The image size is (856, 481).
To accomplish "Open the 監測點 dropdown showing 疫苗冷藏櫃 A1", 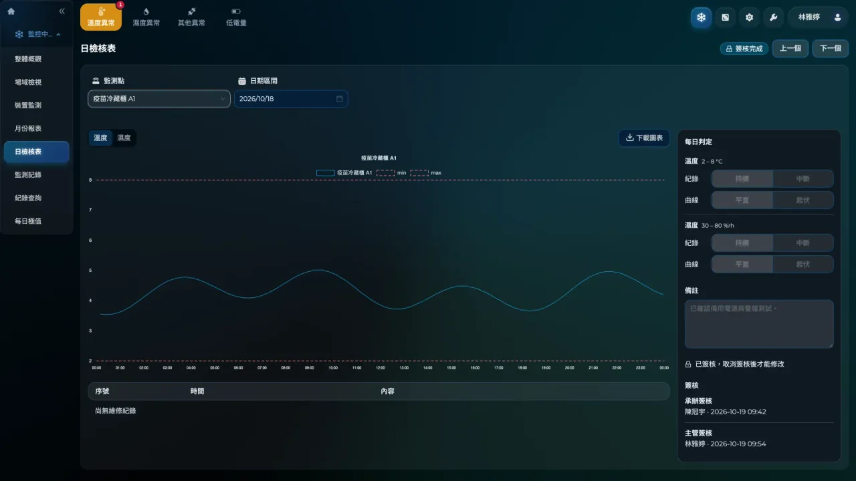I will tap(159, 99).
